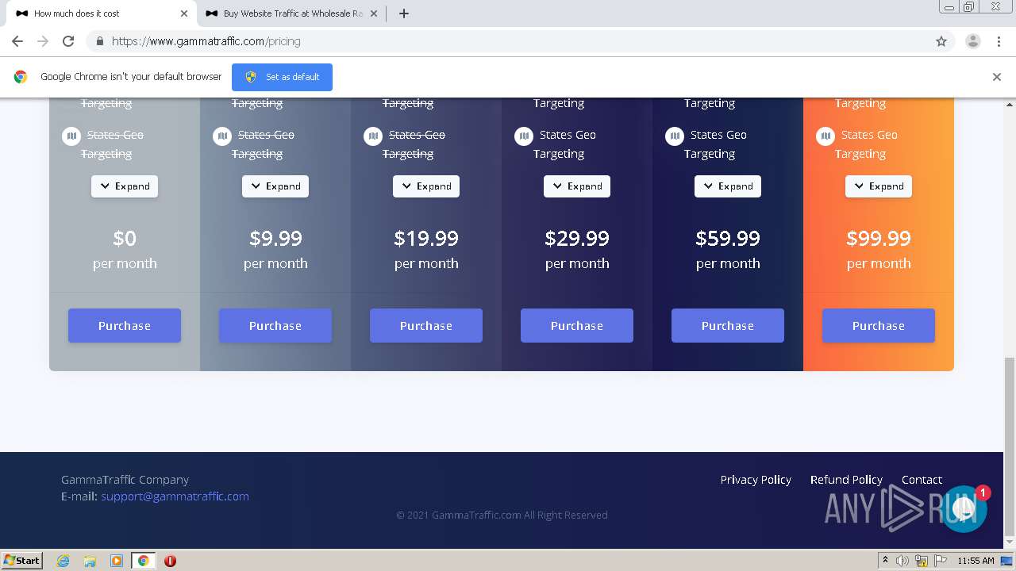
Task: Expand features of the $19.99 plan
Action: (426, 186)
